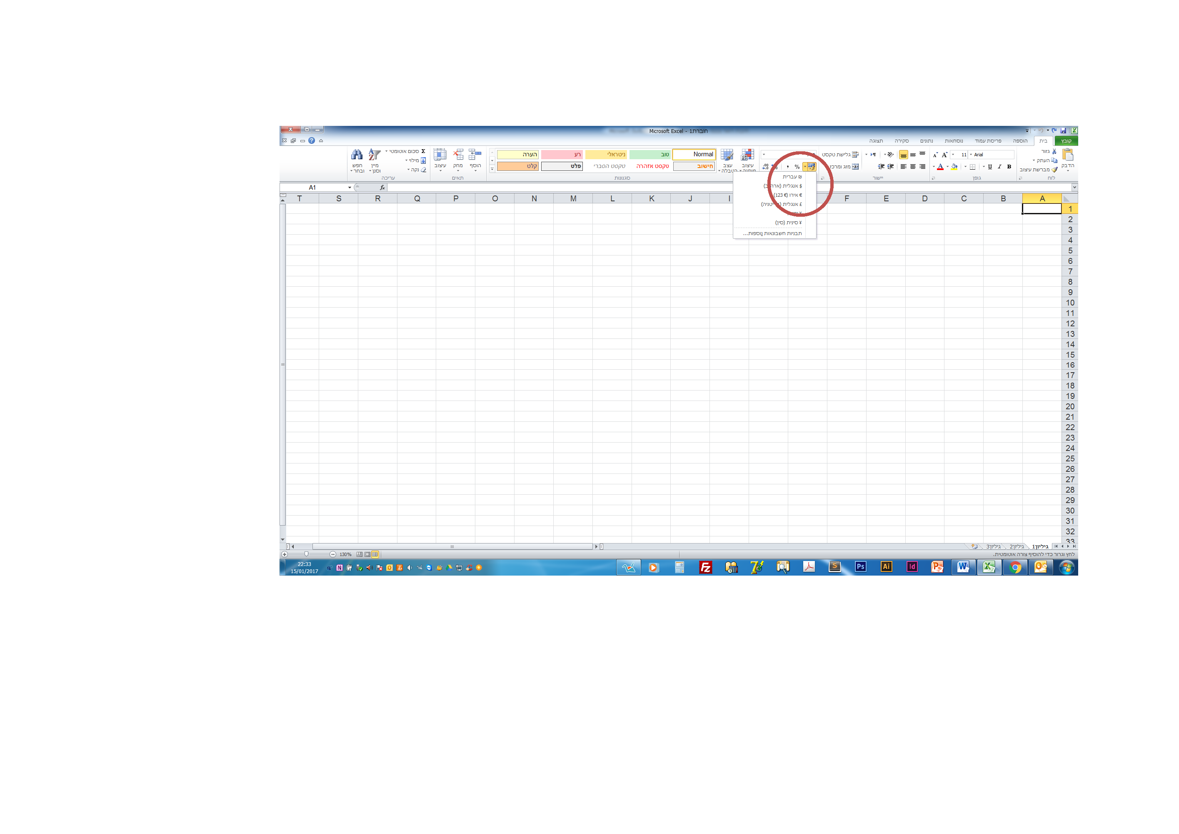This screenshot has width=1179, height=834.
Task: Open the font size 11 dropdown
Action: click(953, 155)
